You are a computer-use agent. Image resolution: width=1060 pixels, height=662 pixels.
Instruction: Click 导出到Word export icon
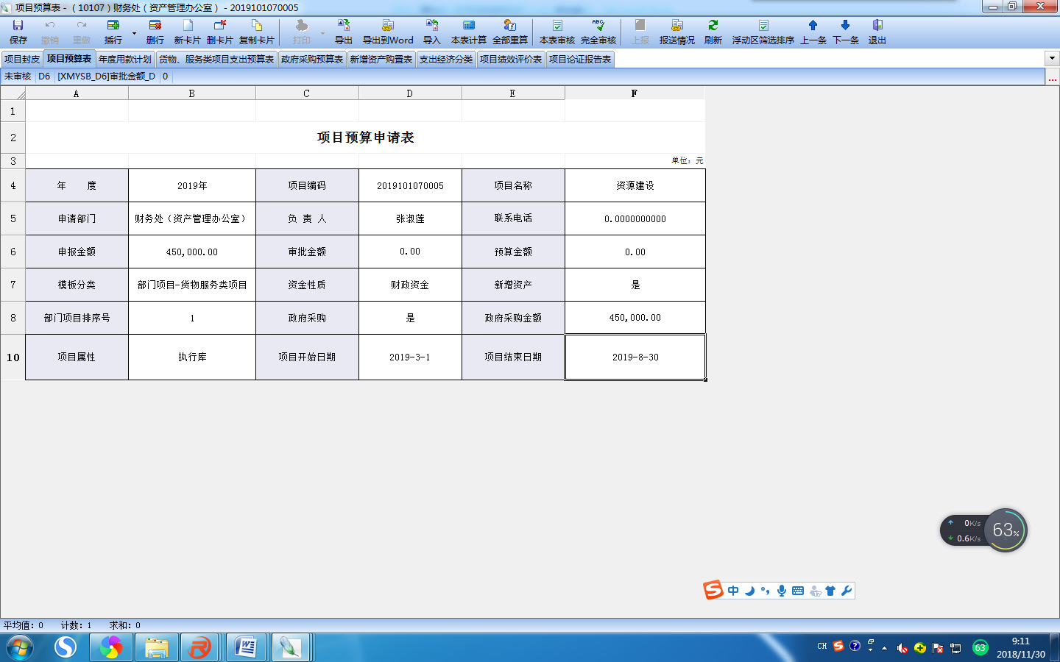[387, 32]
